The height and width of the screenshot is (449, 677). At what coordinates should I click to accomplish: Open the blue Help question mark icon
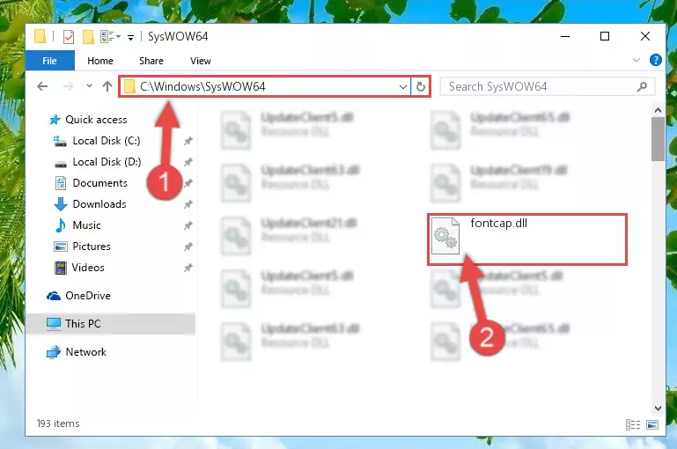coord(655,60)
